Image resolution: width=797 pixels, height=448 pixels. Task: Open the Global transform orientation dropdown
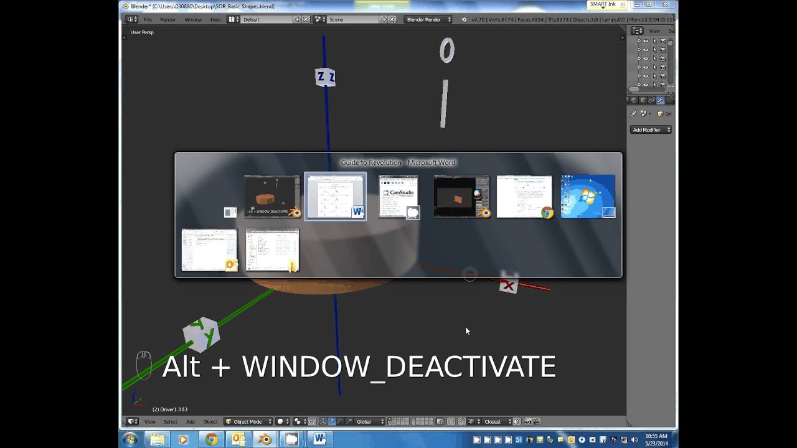[369, 422]
